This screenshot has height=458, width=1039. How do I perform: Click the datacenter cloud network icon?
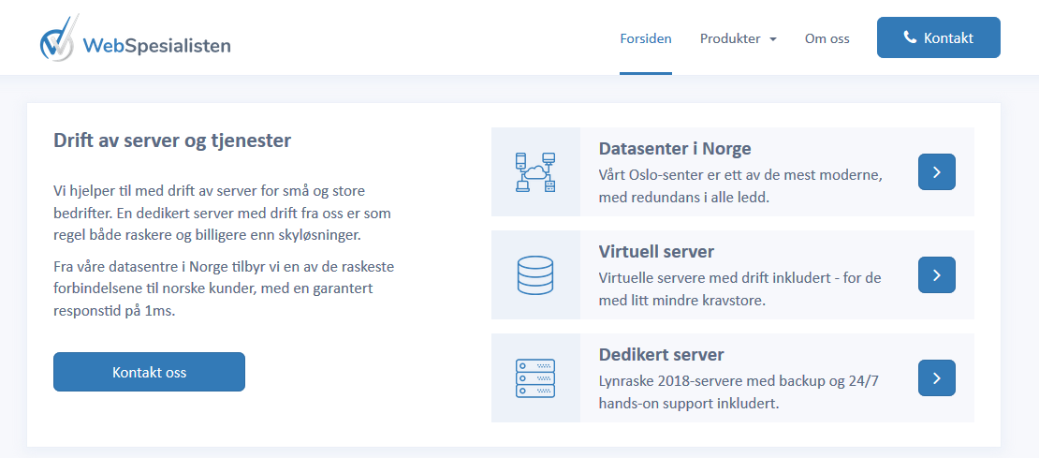pyautogui.click(x=535, y=172)
